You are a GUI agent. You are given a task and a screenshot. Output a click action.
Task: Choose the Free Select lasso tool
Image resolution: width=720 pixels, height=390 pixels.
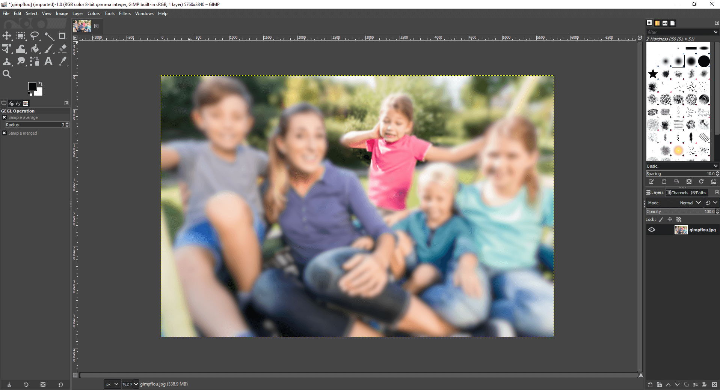35,36
